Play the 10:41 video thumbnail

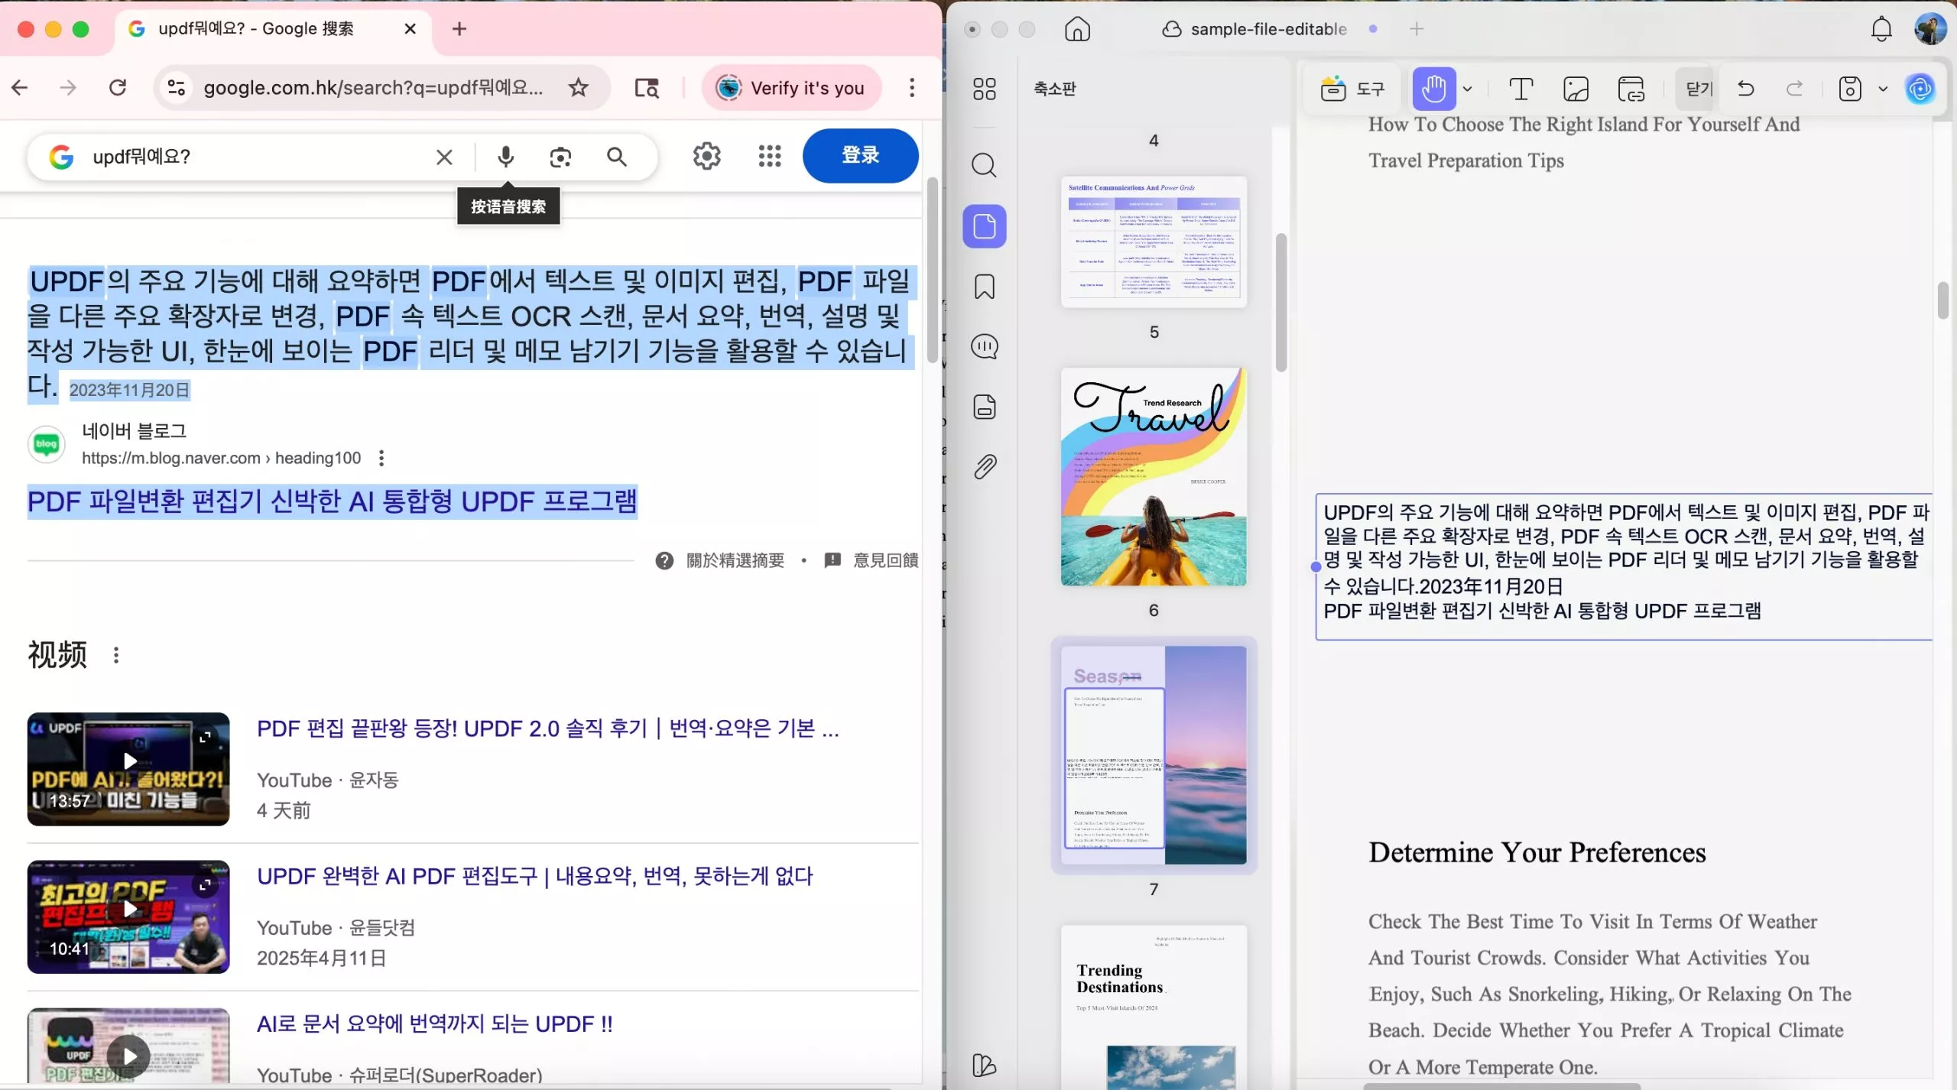point(128,916)
